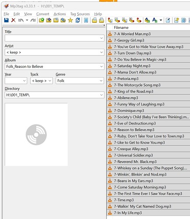Open the Extended Tags pencil icon
This screenshot has height=219, width=190.
pyautogui.click(x=168, y=20)
